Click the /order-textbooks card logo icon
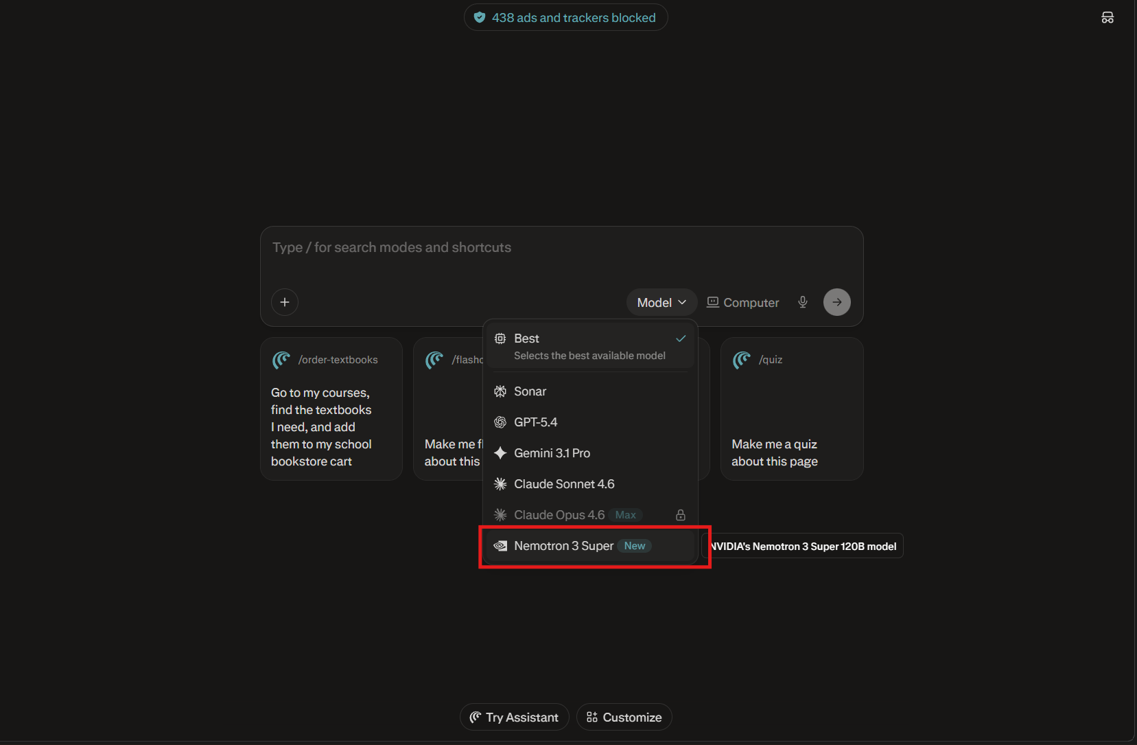 (281, 360)
